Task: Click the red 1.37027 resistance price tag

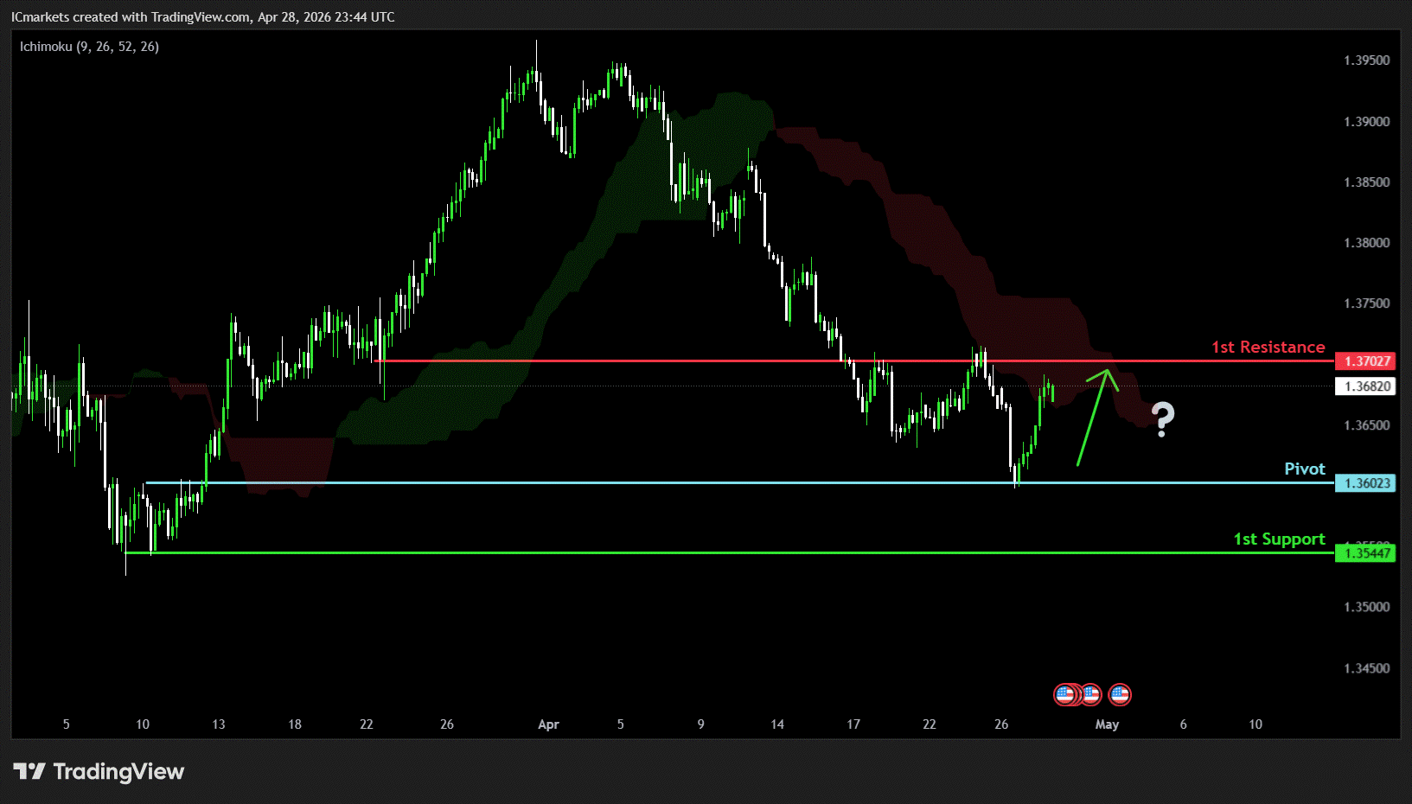Action: [x=1366, y=361]
